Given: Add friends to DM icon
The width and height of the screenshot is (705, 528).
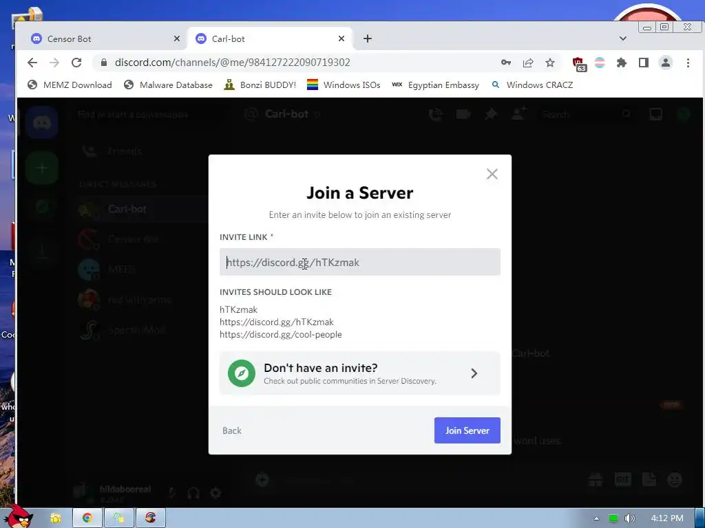Looking at the screenshot, I should pos(518,114).
